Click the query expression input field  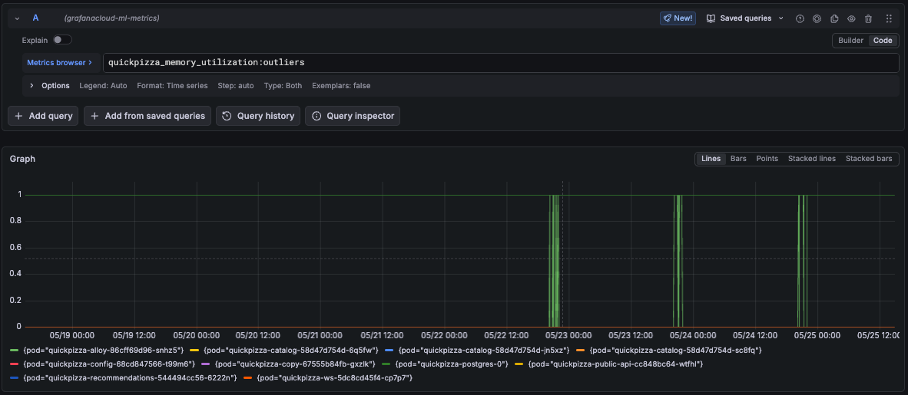501,62
